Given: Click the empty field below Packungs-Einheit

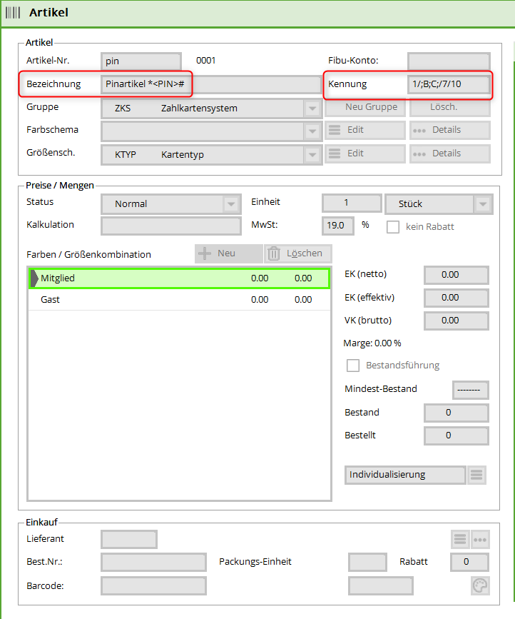Looking at the screenshot, I should [x=380, y=586].
